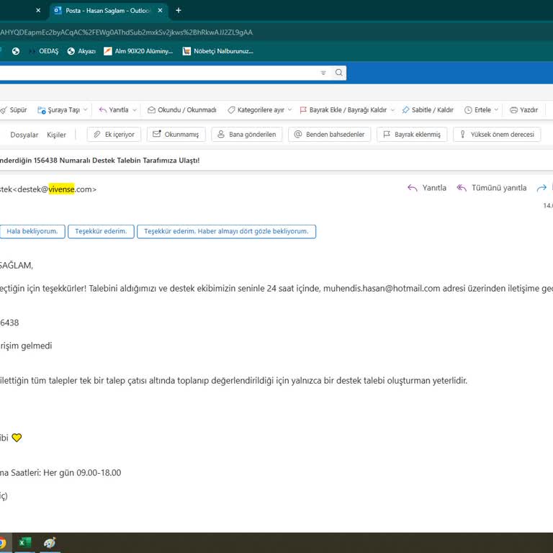
Task: Click Şuraya Taşı in the toolbar
Action: click(x=59, y=110)
